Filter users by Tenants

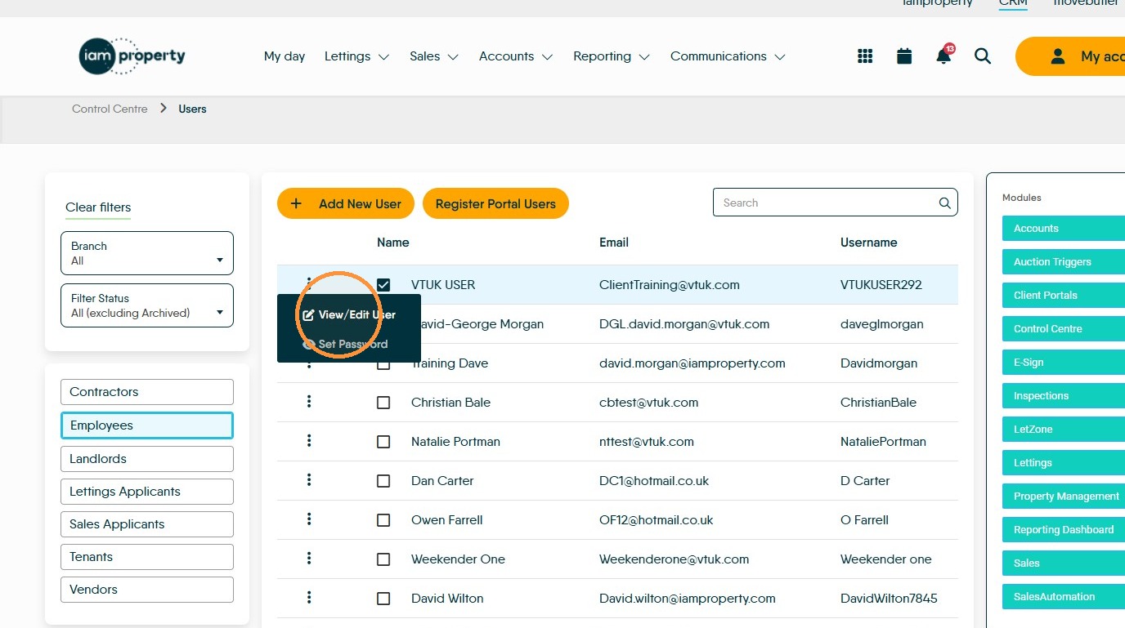tap(147, 557)
